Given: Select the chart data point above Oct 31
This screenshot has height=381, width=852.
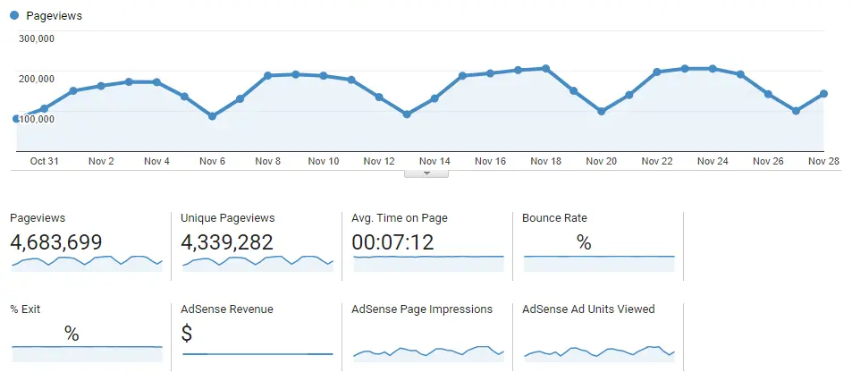Looking at the screenshot, I should click(x=45, y=109).
